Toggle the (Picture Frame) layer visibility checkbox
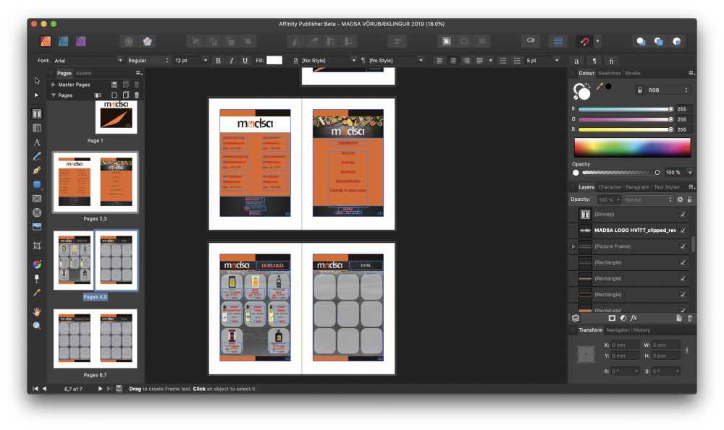 pos(681,246)
